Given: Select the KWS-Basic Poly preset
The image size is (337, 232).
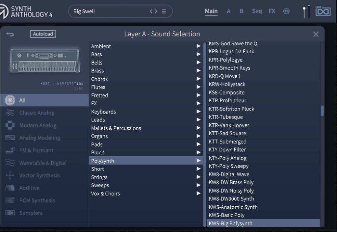Looking at the screenshot, I should [x=226, y=215].
